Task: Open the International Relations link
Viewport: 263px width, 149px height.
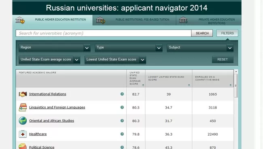Action: click(48, 94)
